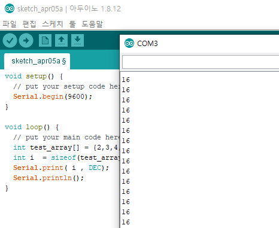Open the 파일 menu
The image size is (279, 228).
click(x=10, y=24)
